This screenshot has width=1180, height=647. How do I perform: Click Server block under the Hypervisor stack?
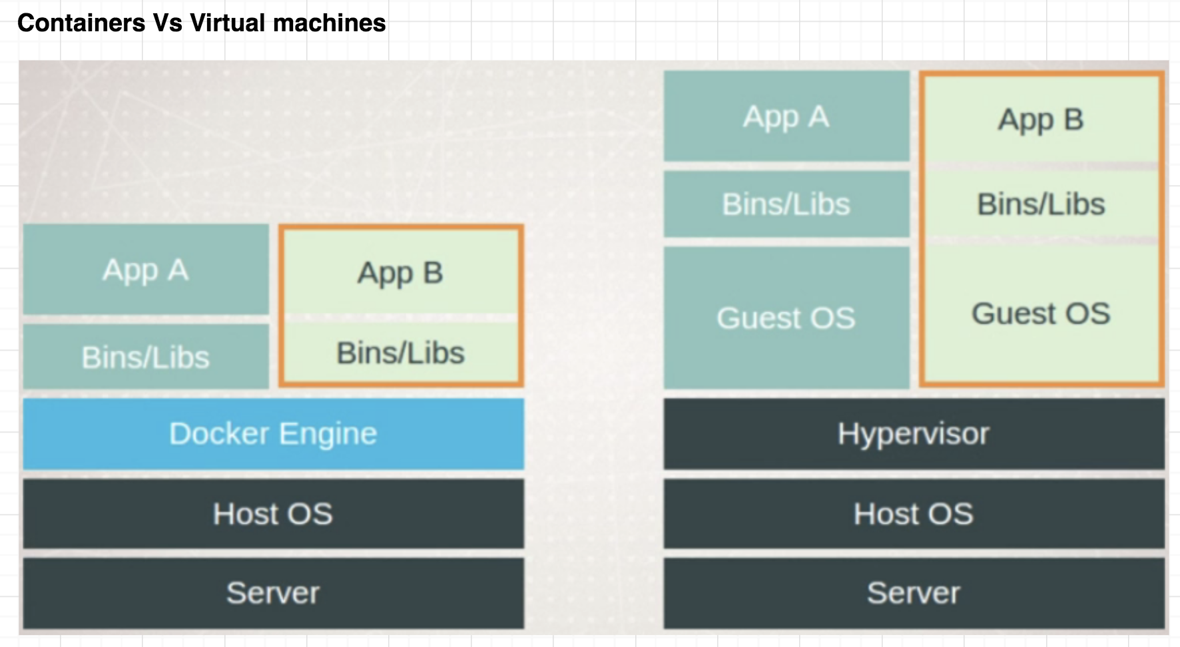(914, 593)
